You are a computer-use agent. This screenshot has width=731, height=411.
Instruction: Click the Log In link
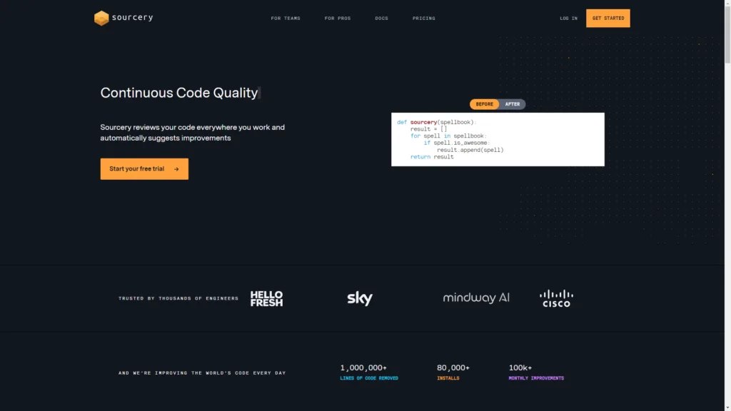tap(568, 18)
